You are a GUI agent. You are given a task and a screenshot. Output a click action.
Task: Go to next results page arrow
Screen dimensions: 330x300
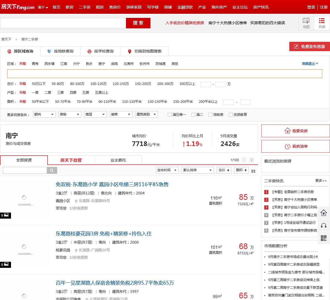pyautogui.click(x=251, y=160)
